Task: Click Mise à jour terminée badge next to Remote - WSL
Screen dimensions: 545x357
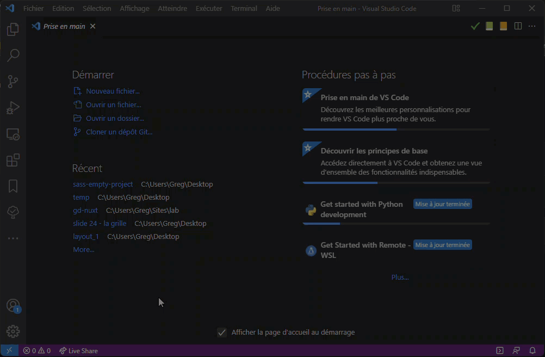Action: click(442, 245)
